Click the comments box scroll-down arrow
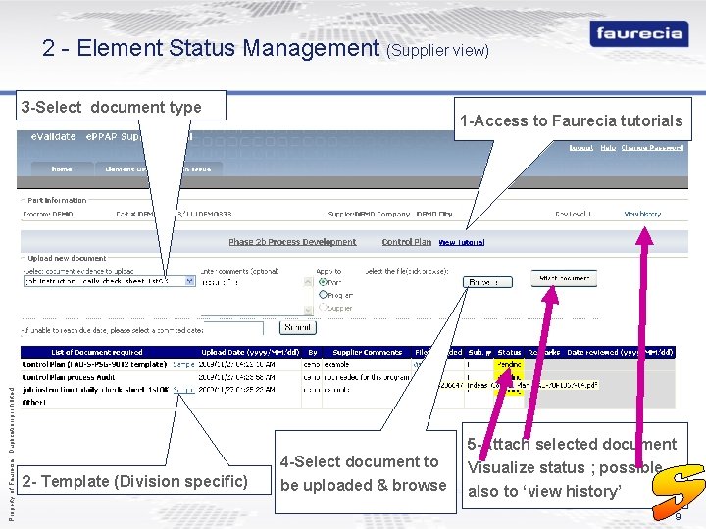Viewport: 706px width, 529px height. click(309, 310)
